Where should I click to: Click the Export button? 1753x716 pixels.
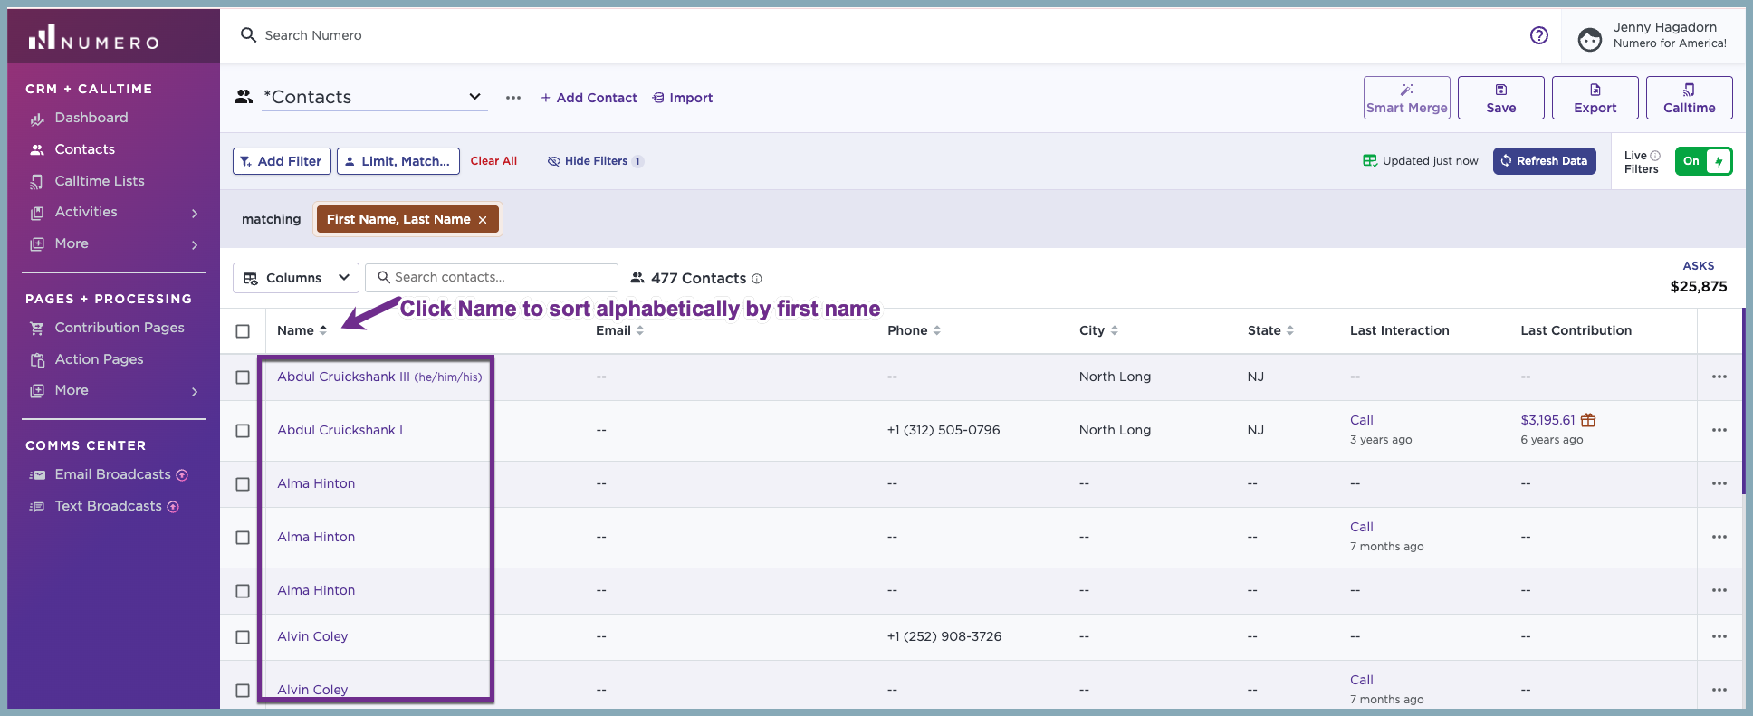1595,98
